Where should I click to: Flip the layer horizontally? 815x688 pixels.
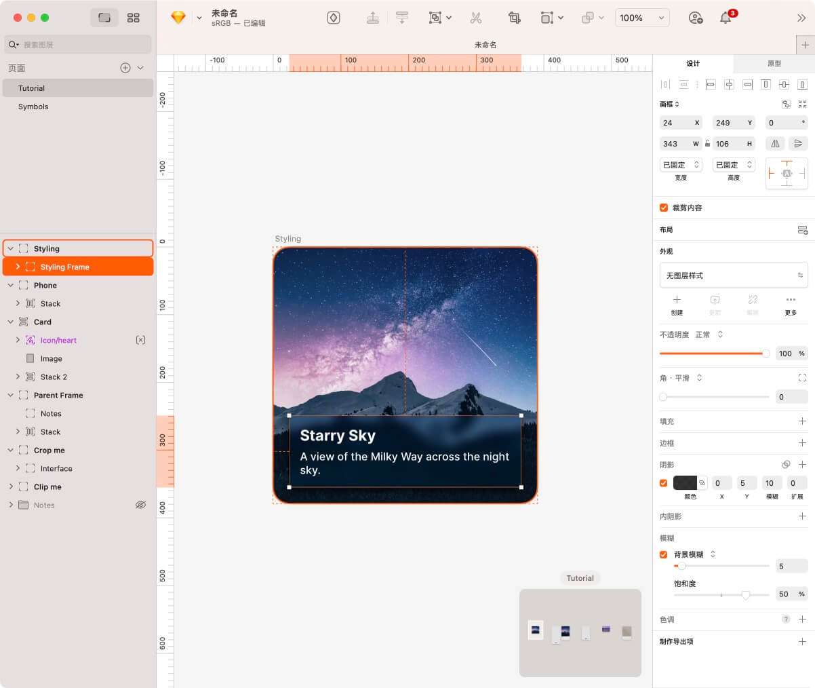[x=775, y=143]
